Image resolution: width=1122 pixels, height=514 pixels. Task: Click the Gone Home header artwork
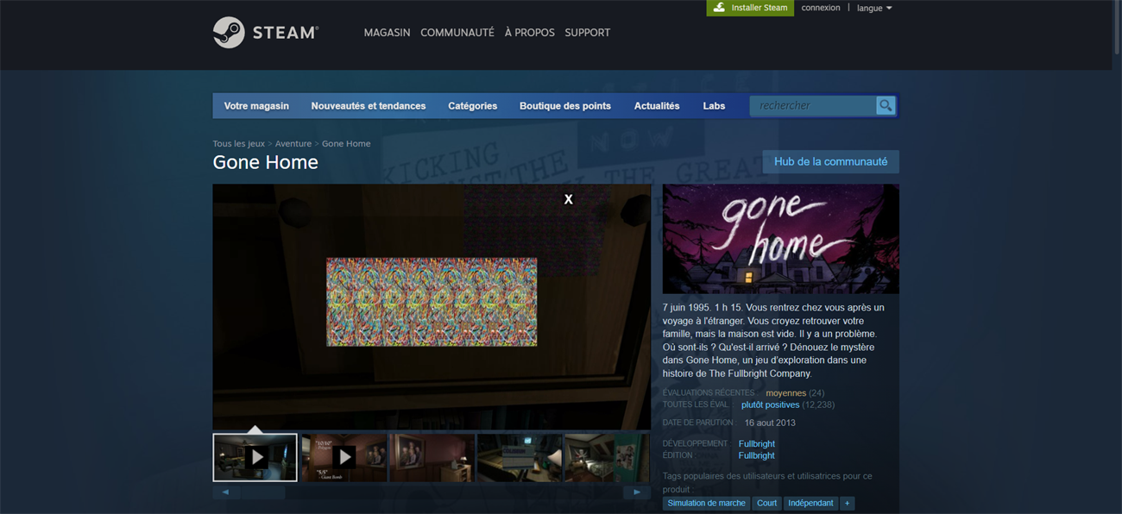[x=781, y=239]
